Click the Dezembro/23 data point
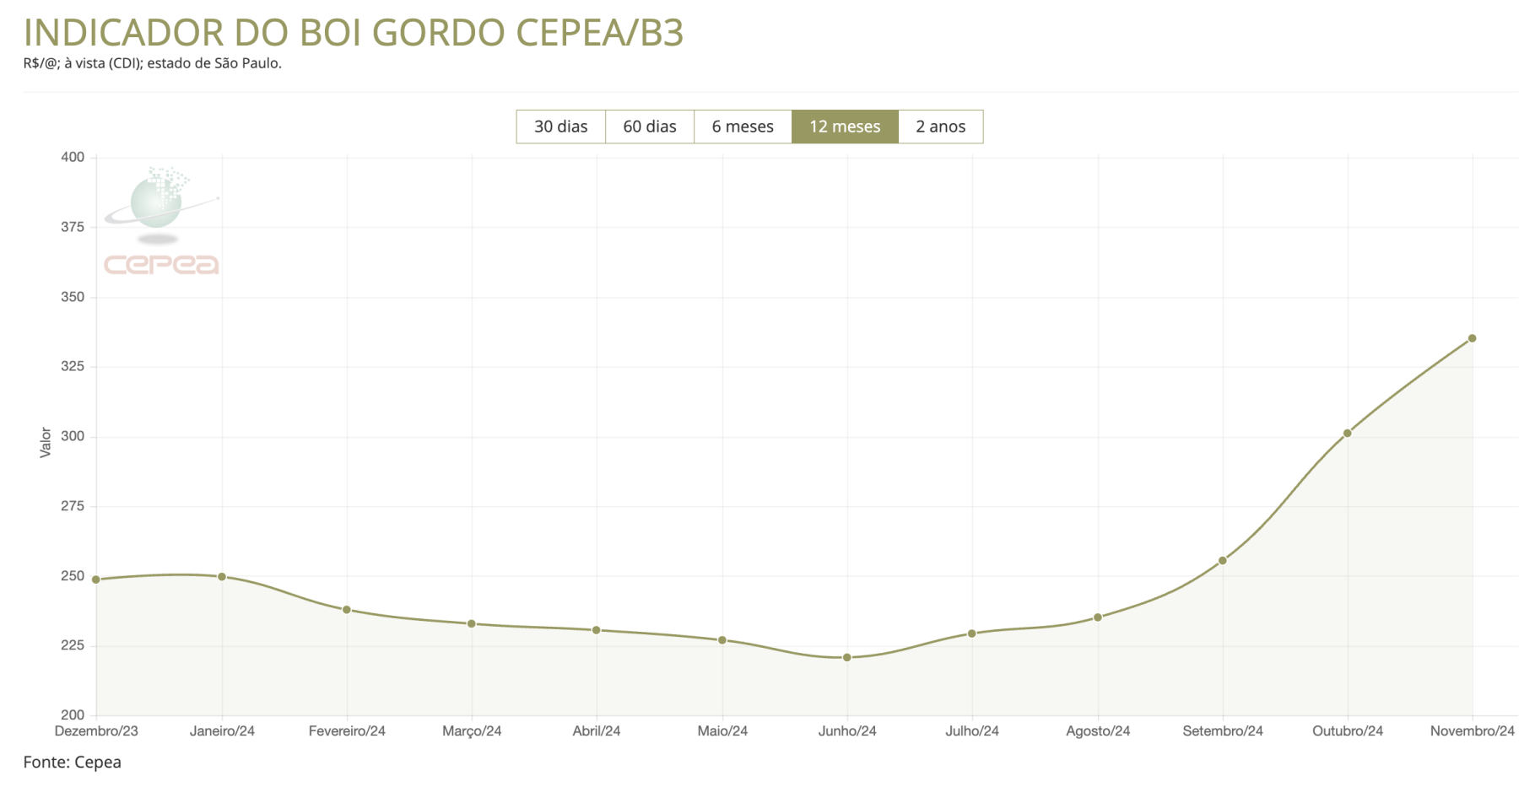This screenshot has height=787, width=1519. 96,579
